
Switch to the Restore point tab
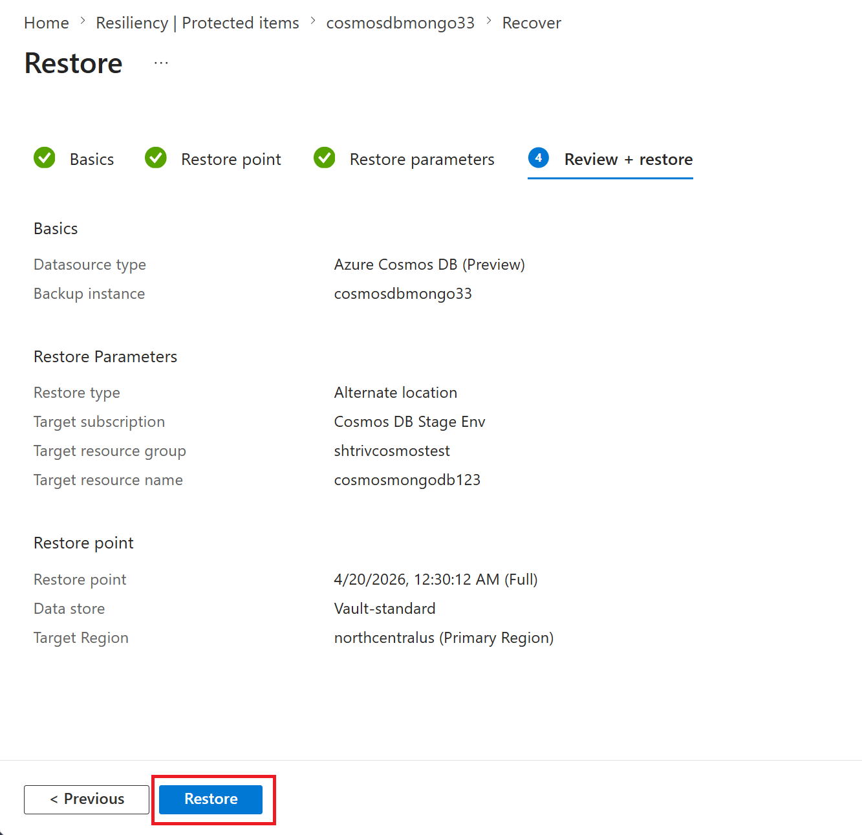click(x=231, y=159)
